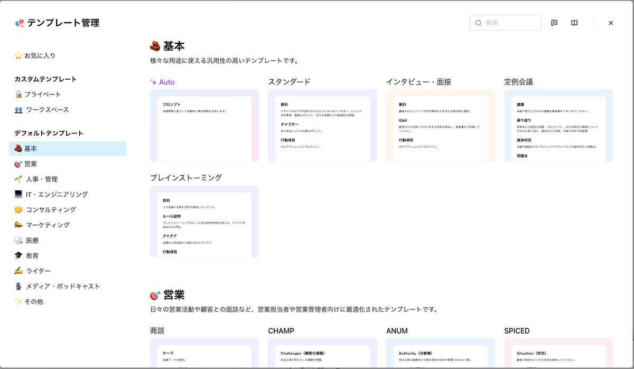Open マーケティング category
Screen dimensions: 634x369
click(x=68, y=225)
